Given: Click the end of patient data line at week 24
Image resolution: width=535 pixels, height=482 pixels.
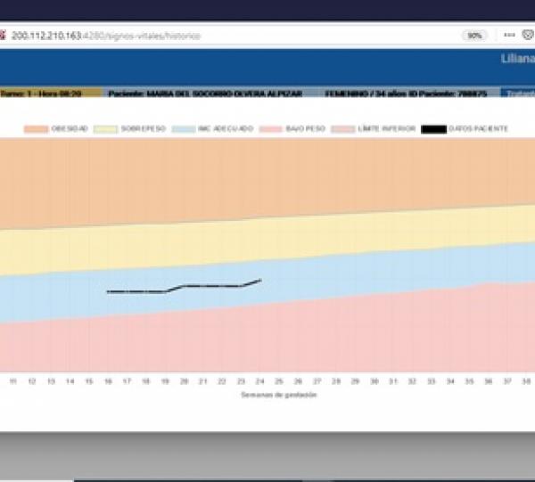Looking at the screenshot, I should [260, 280].
